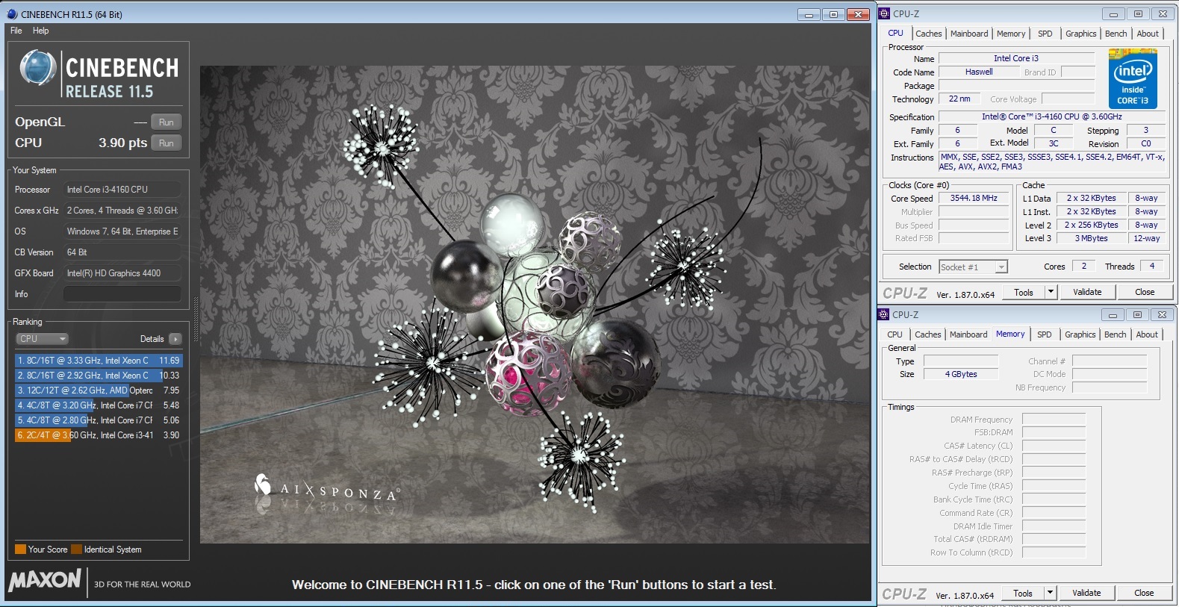Switch to Mainboard tab in top CPU-Z
This screenshot has width=1179, height=607.
tap(969, 34)
